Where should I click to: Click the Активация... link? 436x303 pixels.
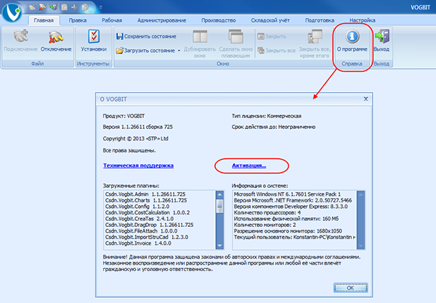click(x=249, y=165)
